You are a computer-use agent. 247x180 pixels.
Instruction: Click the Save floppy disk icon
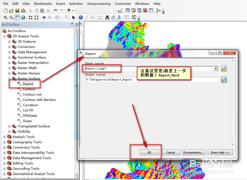[17, 11]
